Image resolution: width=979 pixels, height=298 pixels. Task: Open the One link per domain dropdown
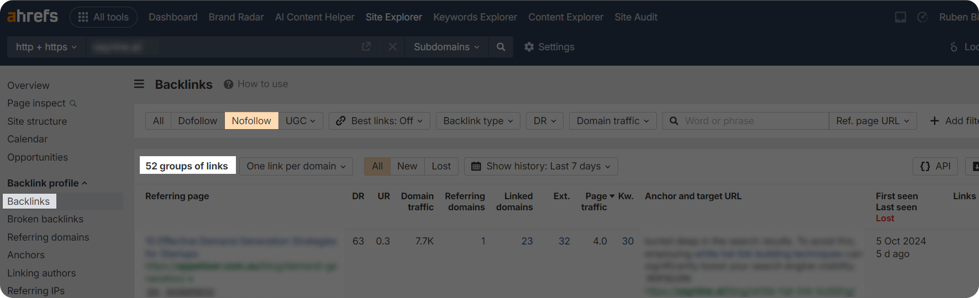point(296,166)
